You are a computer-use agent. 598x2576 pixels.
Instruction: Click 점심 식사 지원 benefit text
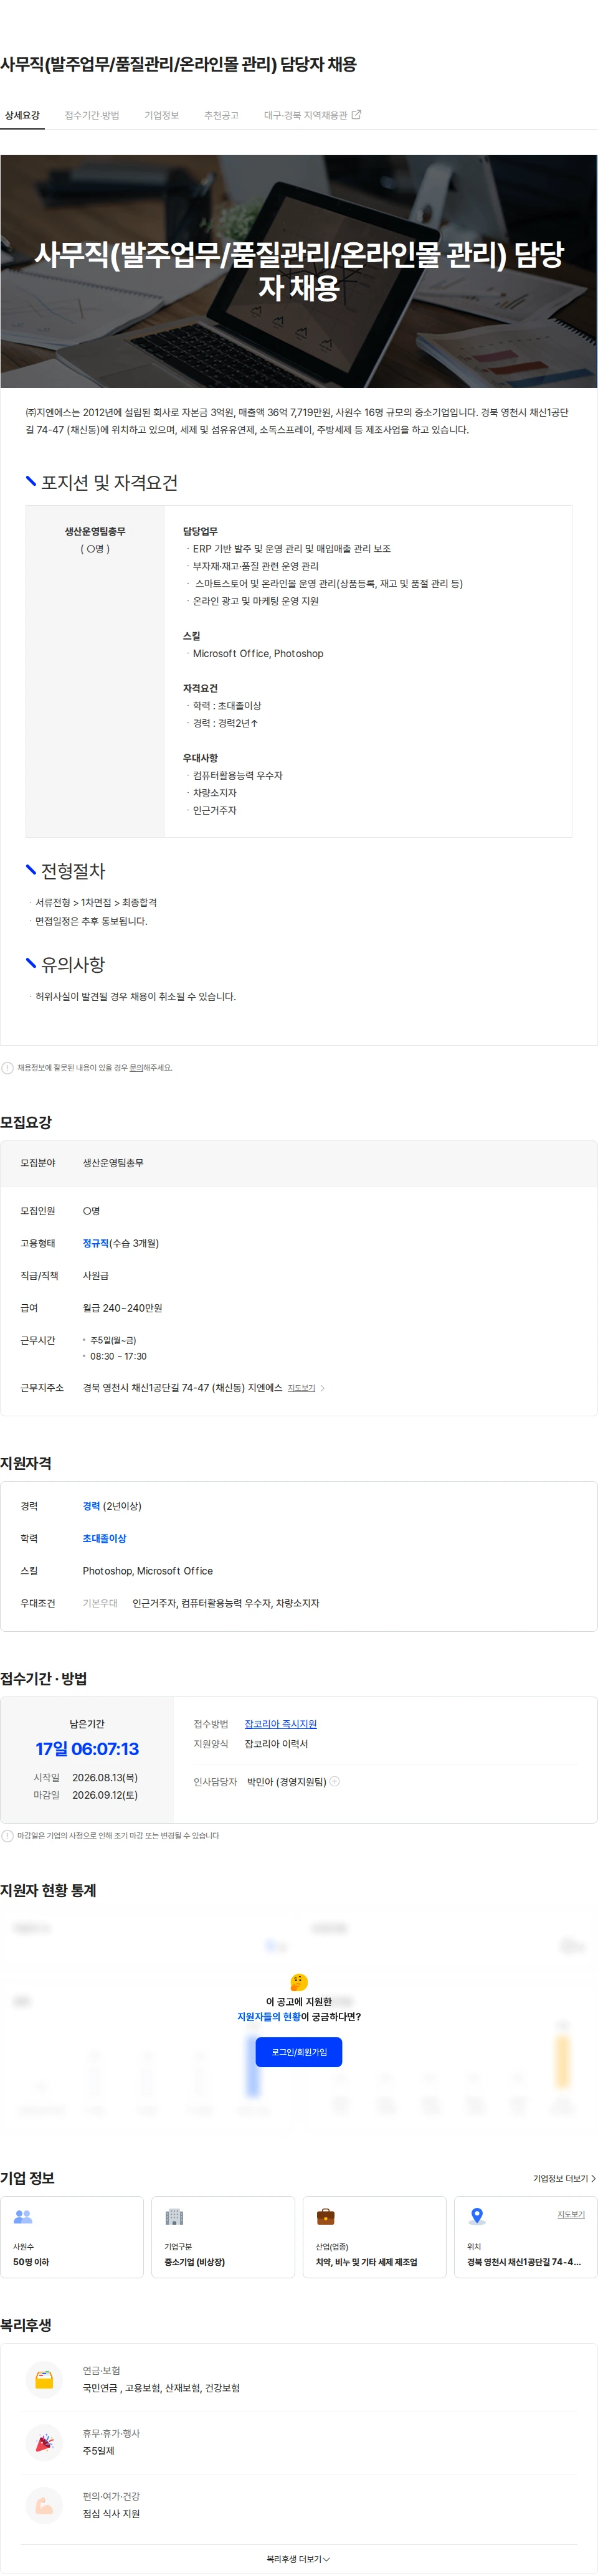tap(111, 2514)
